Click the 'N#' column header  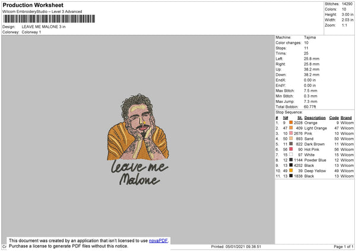coord(285,118)
